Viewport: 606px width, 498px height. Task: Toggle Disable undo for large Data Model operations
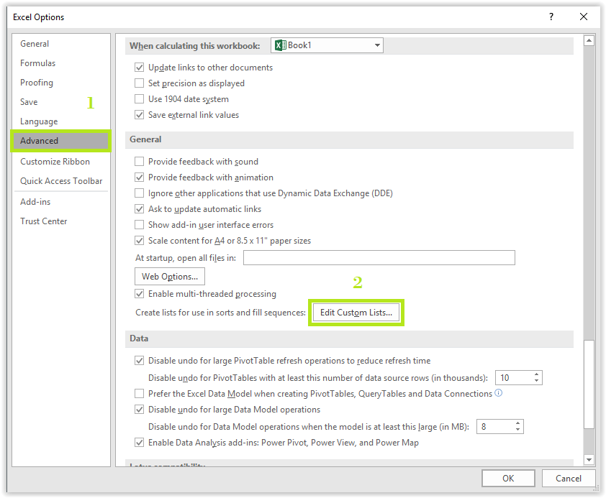[x=139, y=410]
